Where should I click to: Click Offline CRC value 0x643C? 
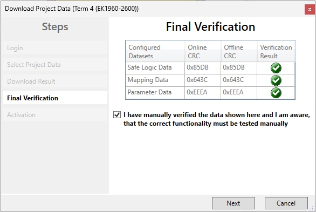tap(239, 80)
